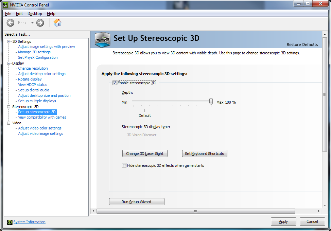Click the Forward arrow icon
This screenshot has width=331, height=231.
[x=40, y=23]
